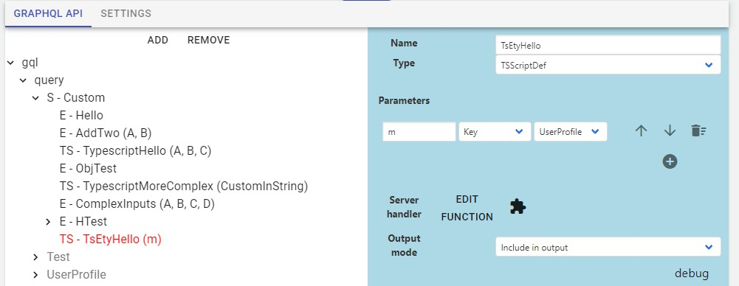739x286 pixels.
Task: Click the Parameters section heading
Action: [404, 101]
